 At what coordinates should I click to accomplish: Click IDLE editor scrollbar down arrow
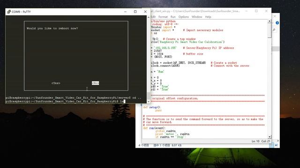pyautogui.click(x=270, y=137)
